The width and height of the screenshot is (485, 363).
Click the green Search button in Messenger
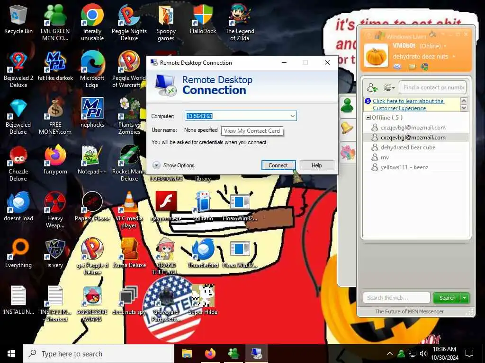click(447, 298)
